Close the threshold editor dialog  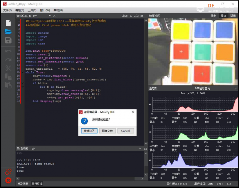[x=133, y=112]
